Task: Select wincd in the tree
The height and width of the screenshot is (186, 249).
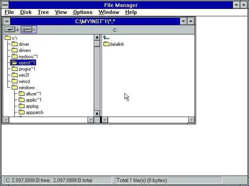Action: coord(24,81)
